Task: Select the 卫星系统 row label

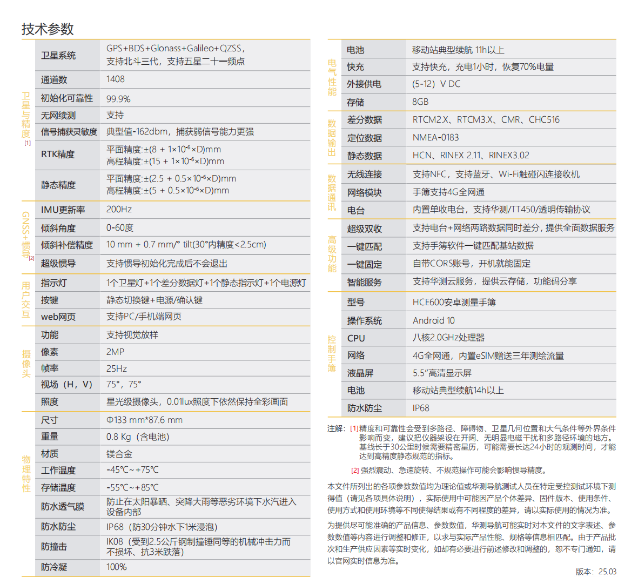Action: pyautogui.click(x=58, y=55)
